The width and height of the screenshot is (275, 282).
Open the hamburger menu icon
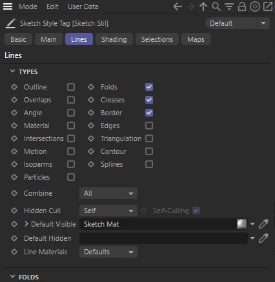point(8,6)
